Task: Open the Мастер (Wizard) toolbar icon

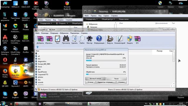Action: [x=89, y=40]
